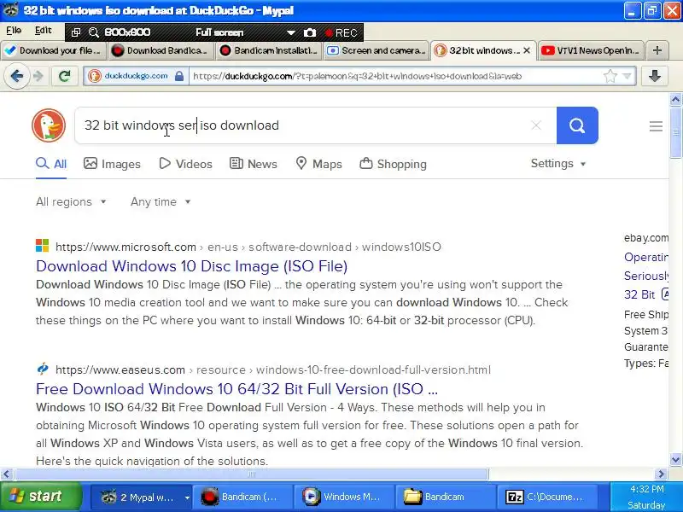Clear the search box with X
683x512 pixels.
click(536, 125)
